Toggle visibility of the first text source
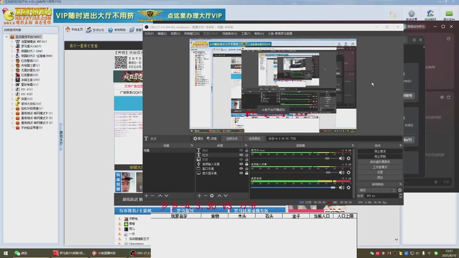459x258 pixels. (x=241, y=150)
